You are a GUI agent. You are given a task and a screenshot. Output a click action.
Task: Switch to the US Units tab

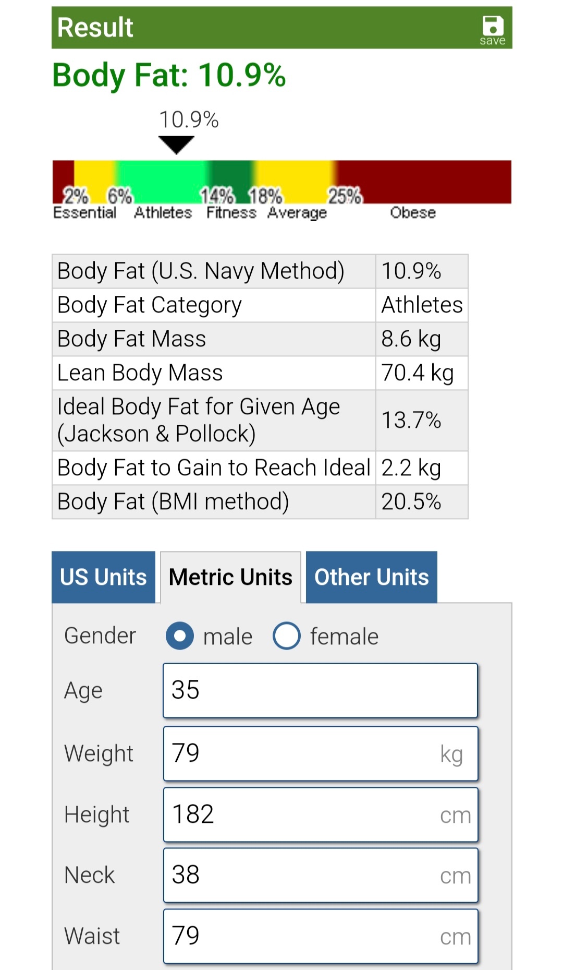click(103, 577)
